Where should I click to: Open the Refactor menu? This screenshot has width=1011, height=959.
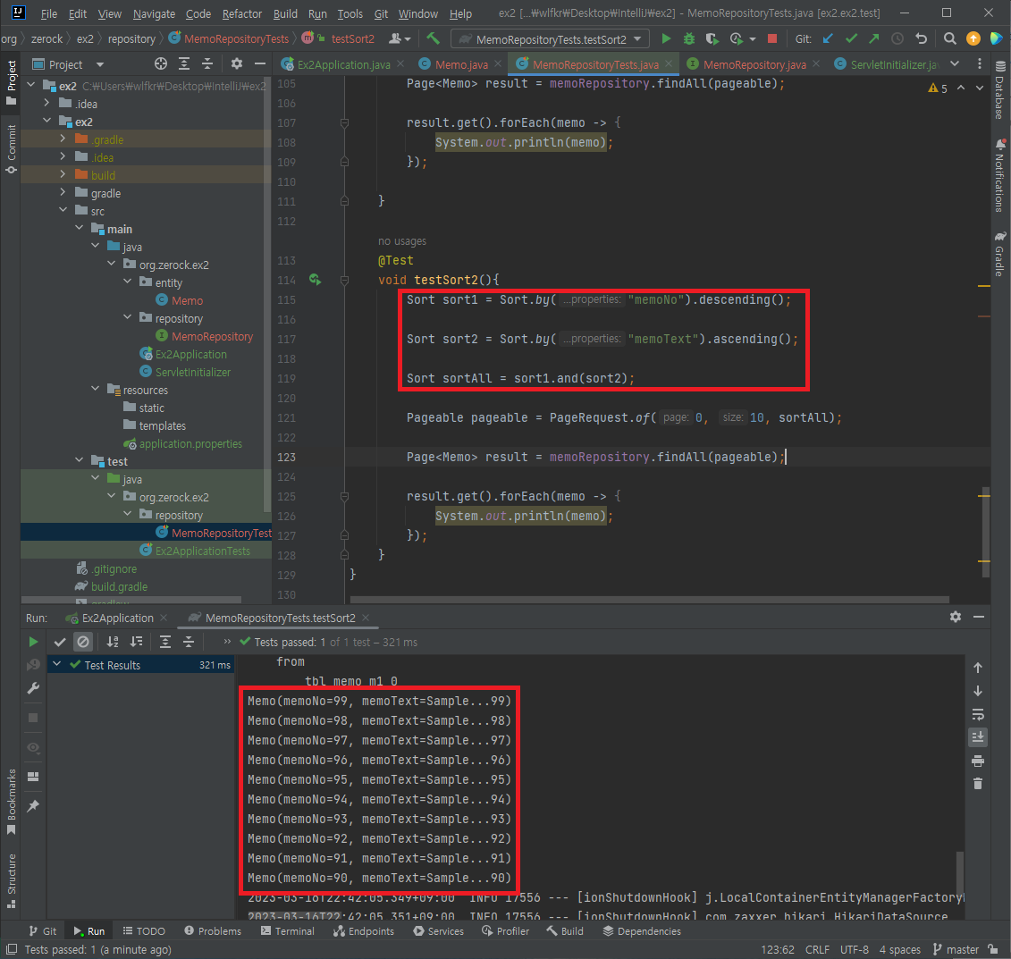241,13
